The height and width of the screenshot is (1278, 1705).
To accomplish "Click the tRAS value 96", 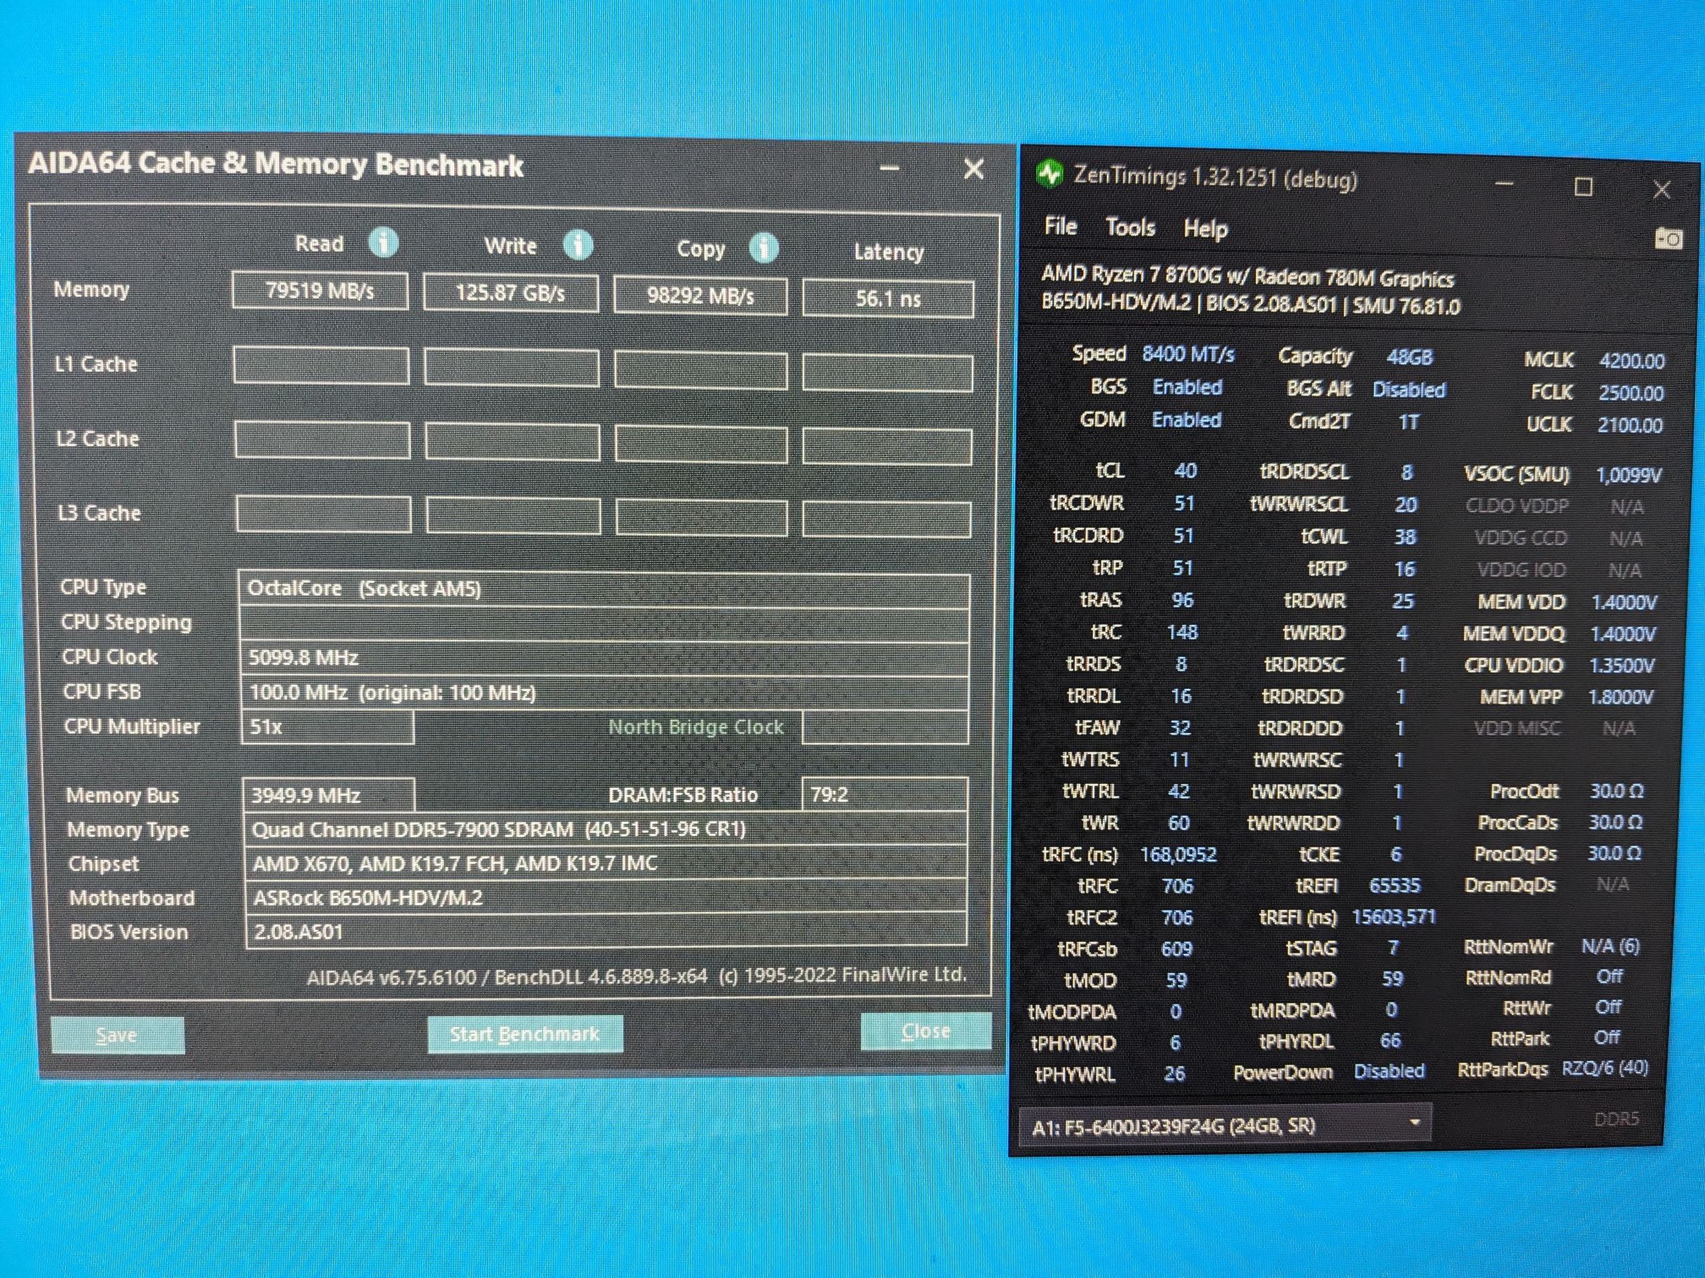I will [x=1182, y=600].
